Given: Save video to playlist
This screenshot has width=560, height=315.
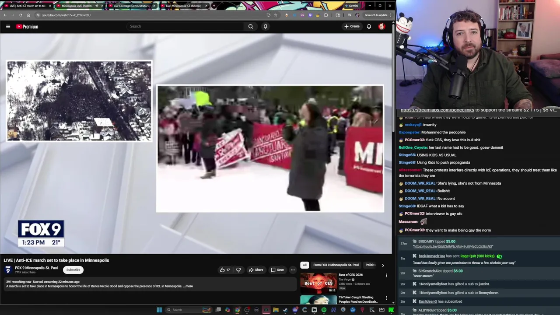Looking at the screenshot, I should (277, 270).
